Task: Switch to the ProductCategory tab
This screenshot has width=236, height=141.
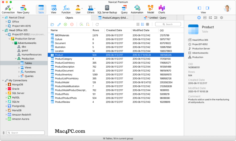Action: coord(112,18)
